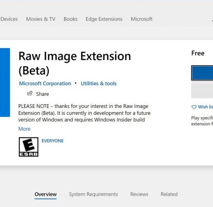Open the Movies & TV section
213x207 pixels.
pos(41,19)
